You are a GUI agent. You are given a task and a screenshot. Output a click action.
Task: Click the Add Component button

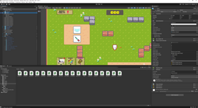(175, 95)
